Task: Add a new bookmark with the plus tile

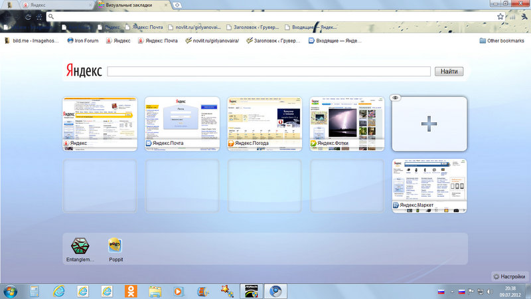Action: [429, 124]
